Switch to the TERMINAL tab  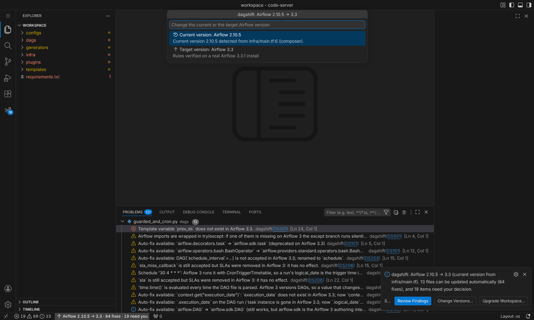click(232, 212)
